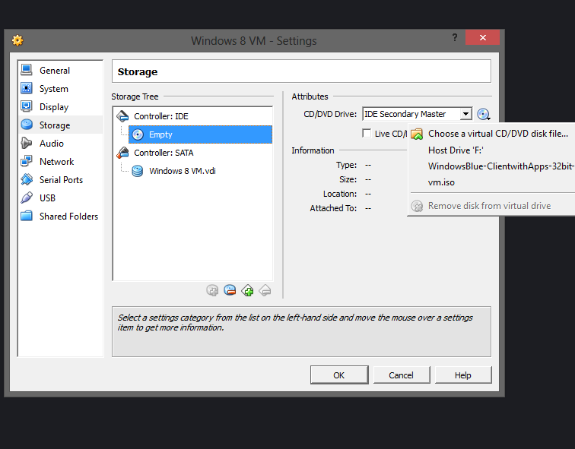Screen dimensions: 575x449
Task: Select the Storage settings category
Action: point(61,125)
